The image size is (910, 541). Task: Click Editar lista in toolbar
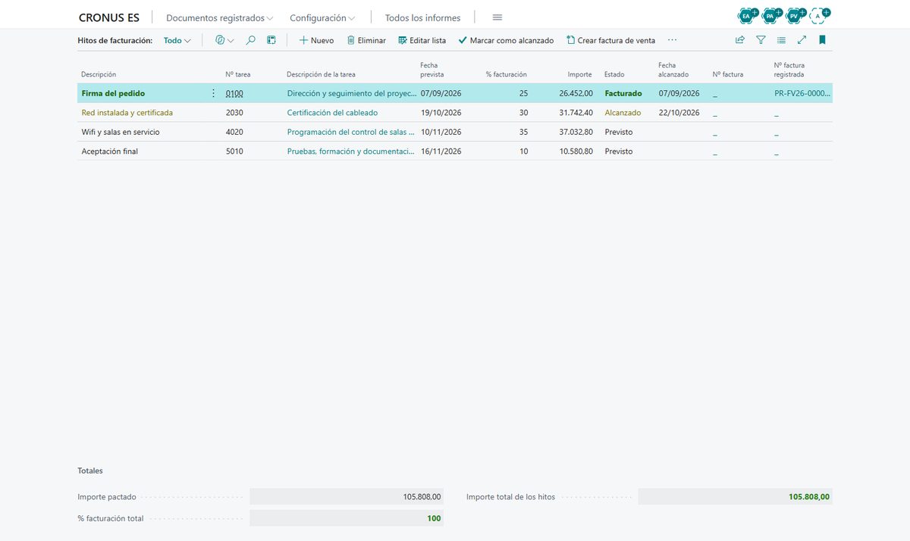coord(422,40)
